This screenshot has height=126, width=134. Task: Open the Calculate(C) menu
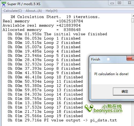point(13,11)
